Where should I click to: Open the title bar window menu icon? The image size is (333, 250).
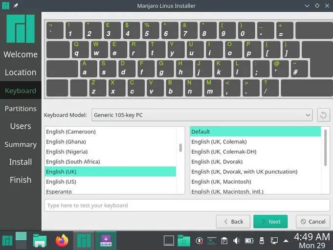pos(5,5)
